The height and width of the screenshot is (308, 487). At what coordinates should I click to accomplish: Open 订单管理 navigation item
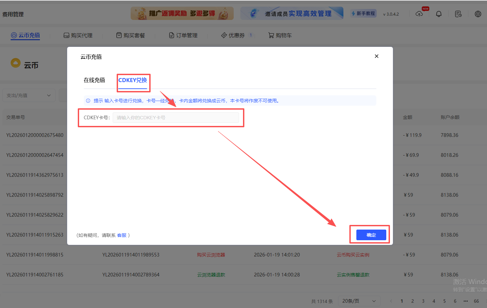[x=183, y=35]
